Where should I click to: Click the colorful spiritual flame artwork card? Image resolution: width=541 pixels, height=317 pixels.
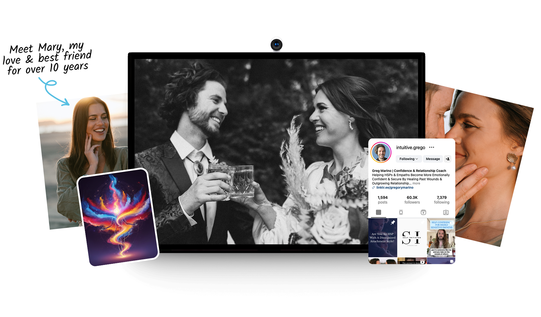118,217
